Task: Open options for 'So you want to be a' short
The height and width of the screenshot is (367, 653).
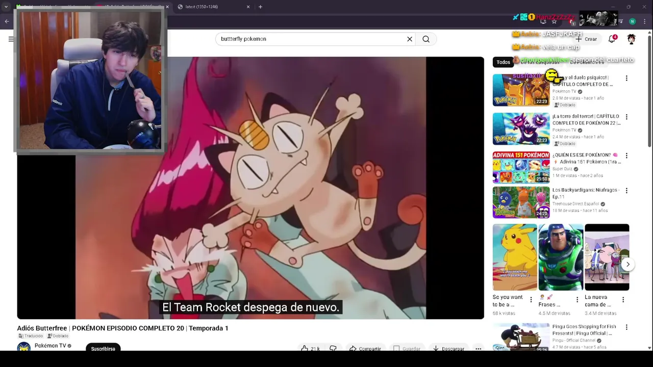Action: (x=531, y=299)
